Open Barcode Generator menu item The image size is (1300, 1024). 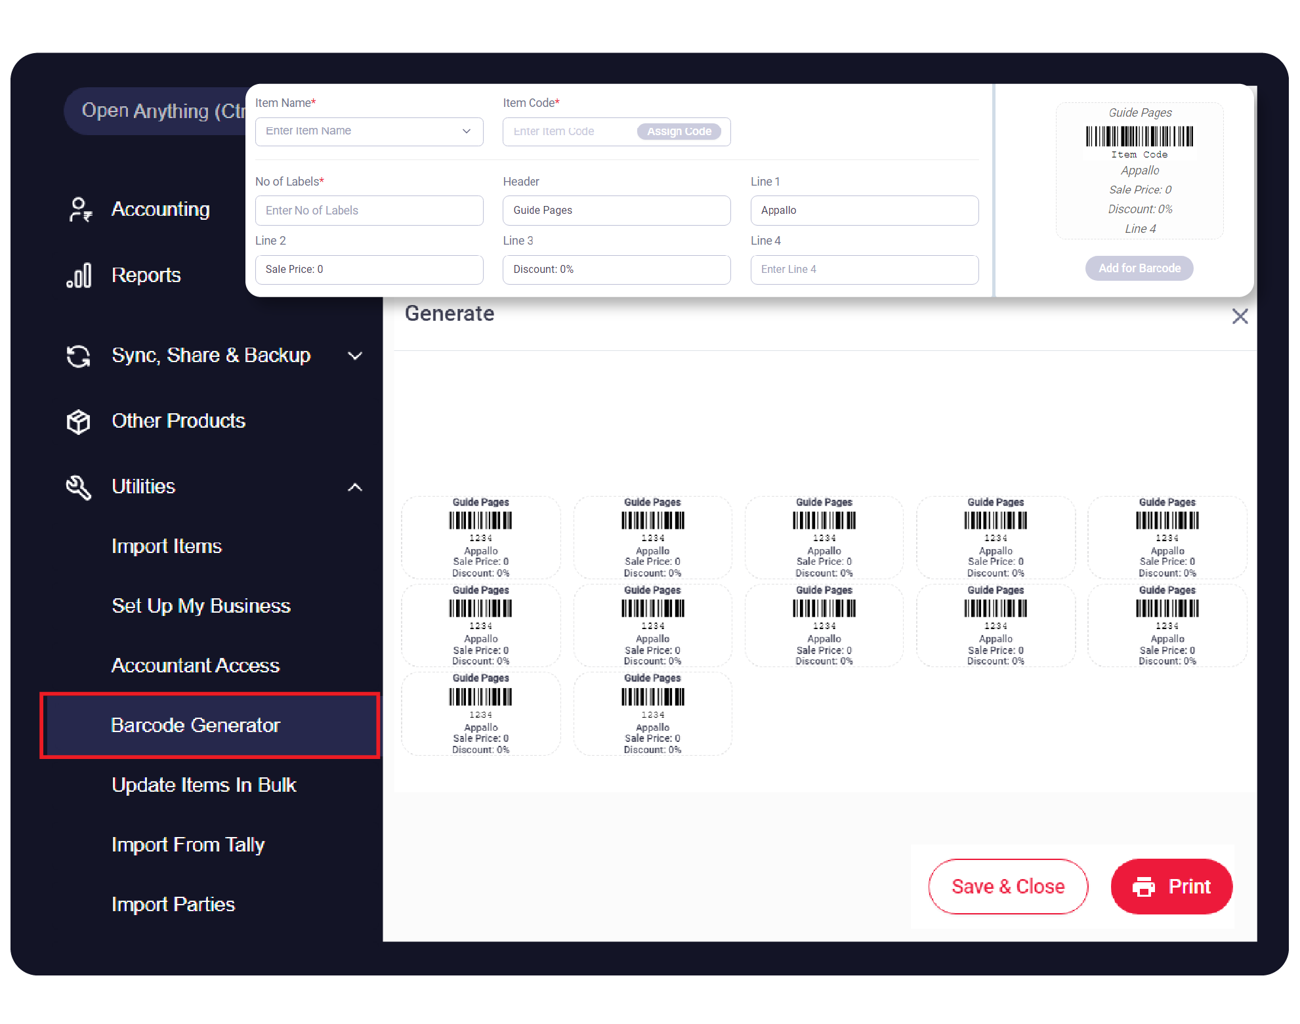click(196, 726)
